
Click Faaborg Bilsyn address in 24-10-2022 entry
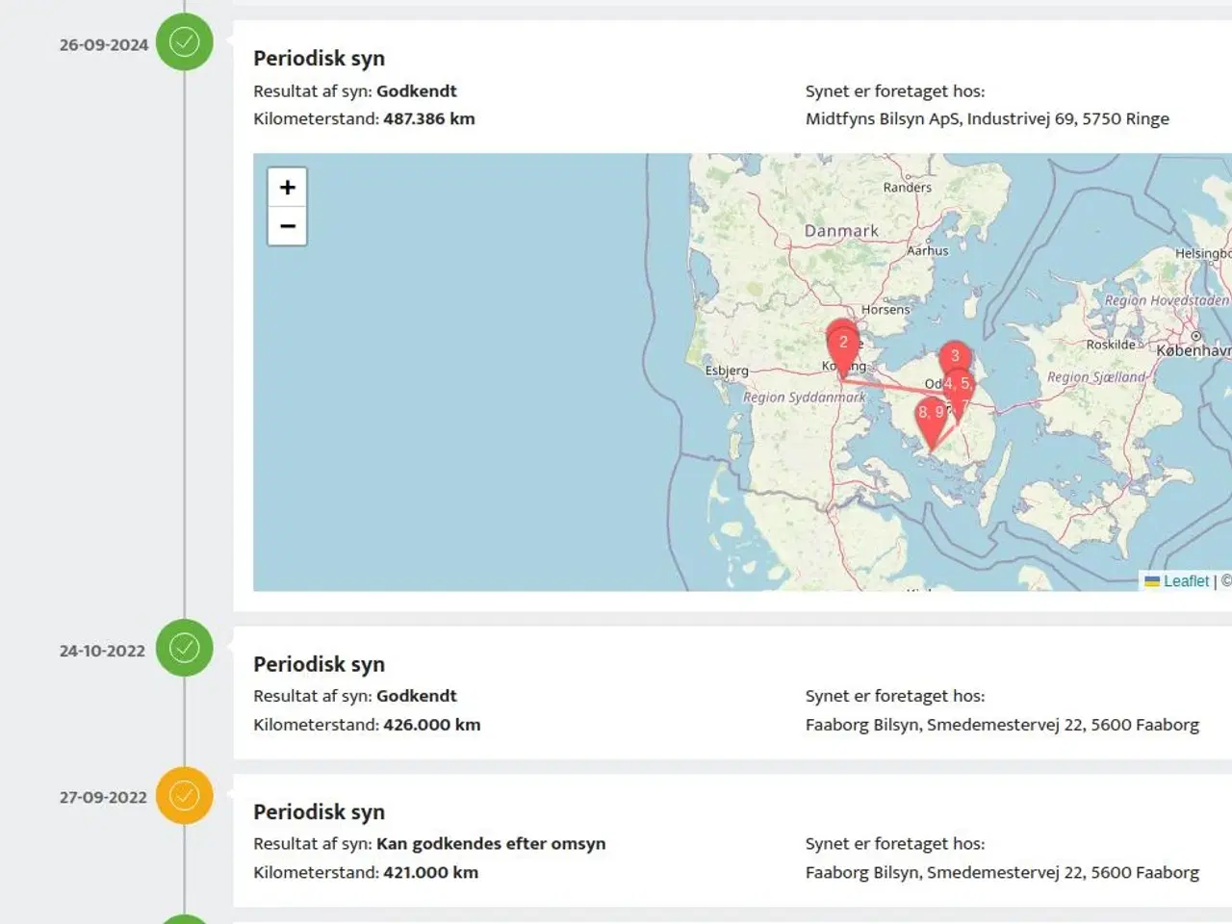[1002, 725]
